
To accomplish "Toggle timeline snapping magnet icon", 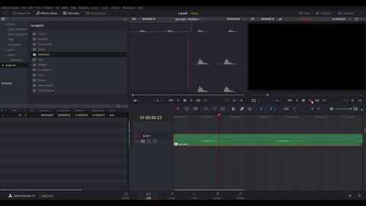I will (x=233, y=109).
